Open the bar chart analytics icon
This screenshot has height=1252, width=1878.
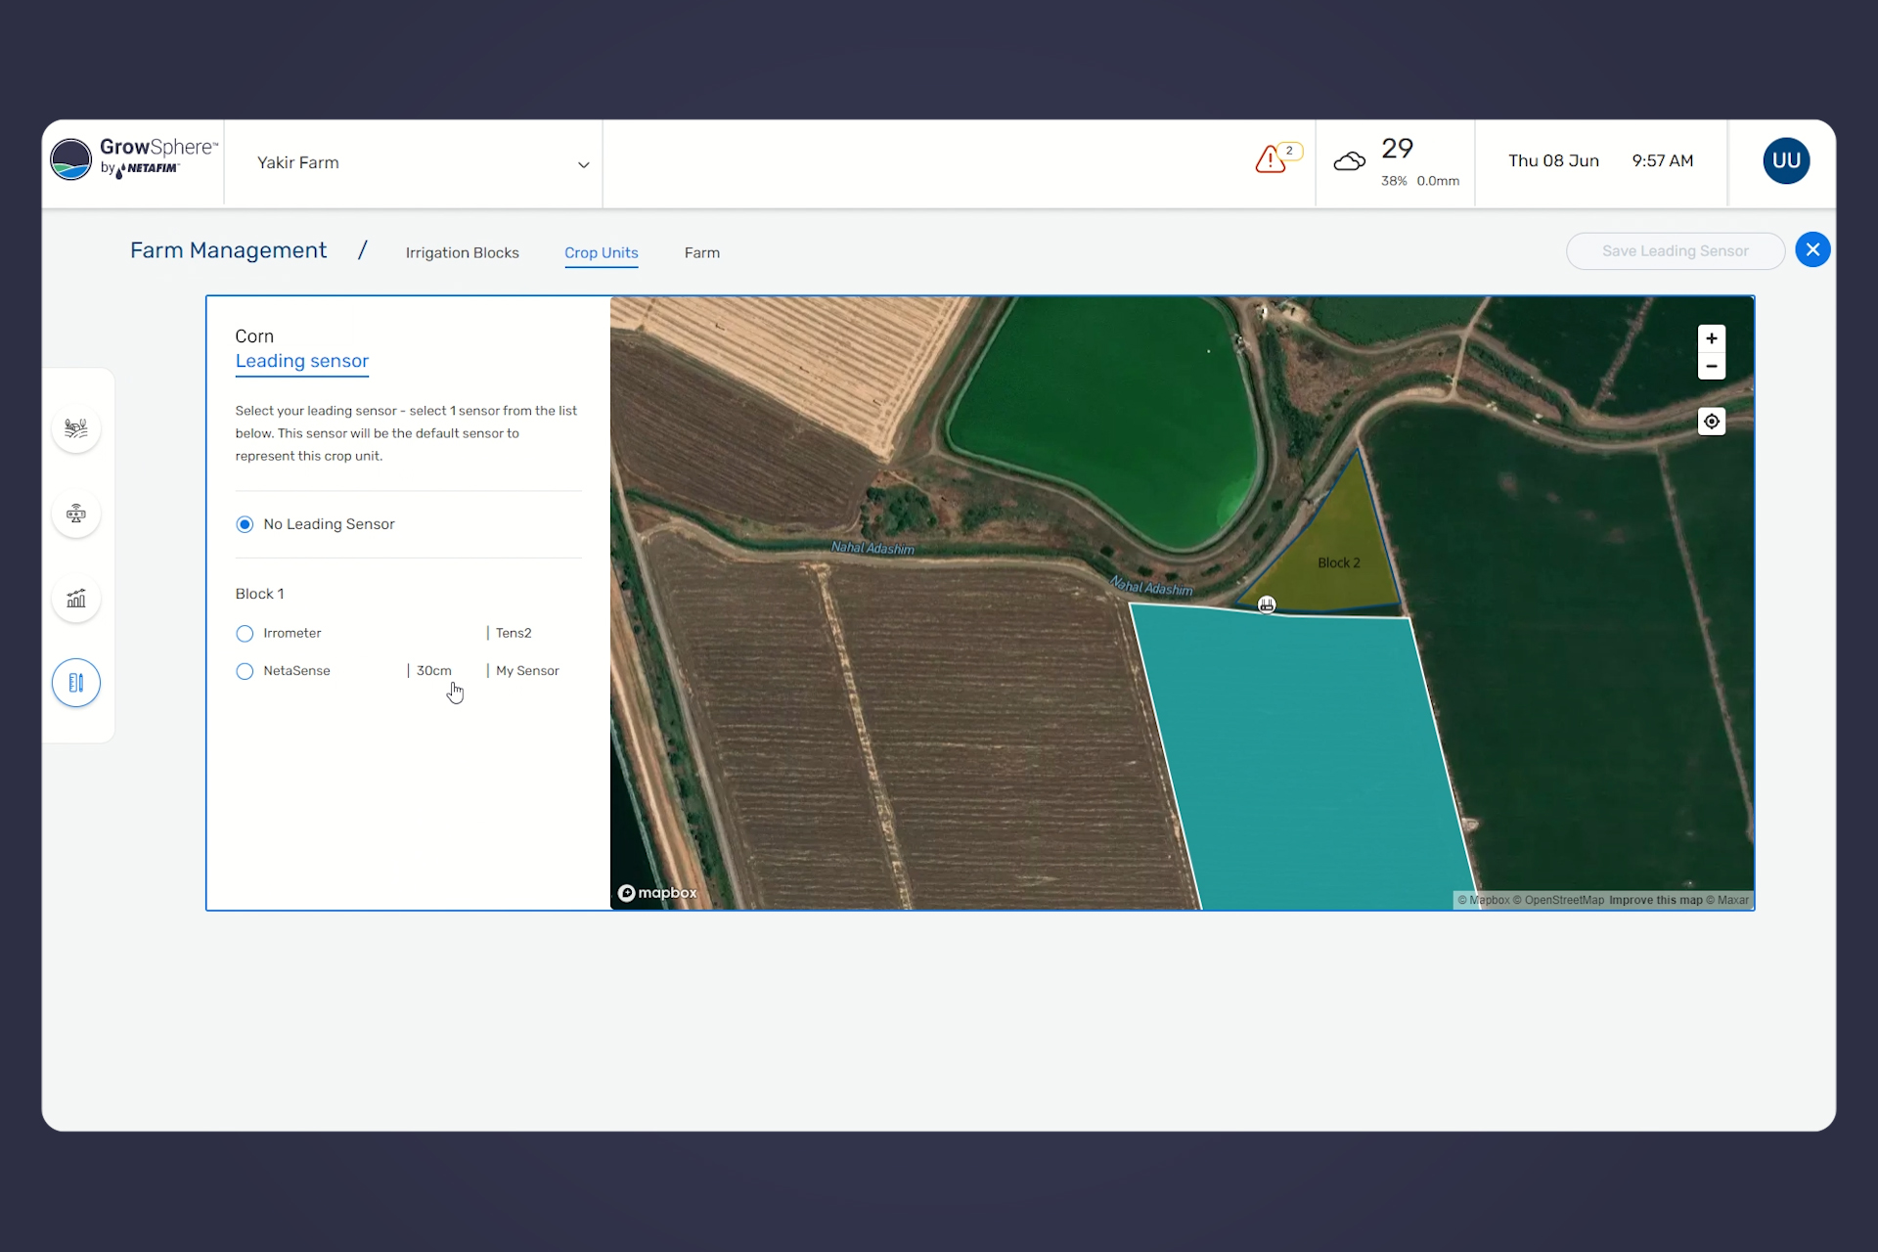[76, 599]
